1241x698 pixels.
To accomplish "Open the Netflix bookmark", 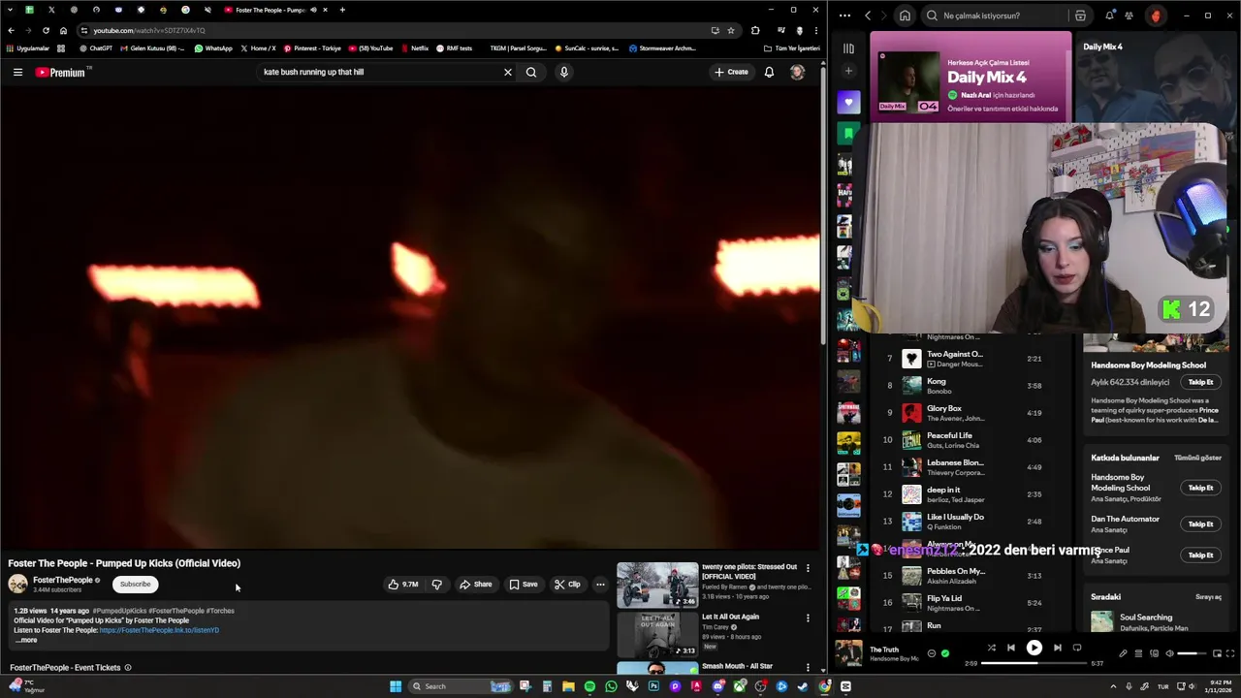I will pos(414,48).
